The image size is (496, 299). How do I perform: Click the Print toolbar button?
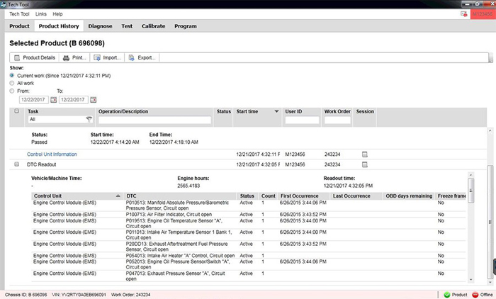click(x=74, y=57)
